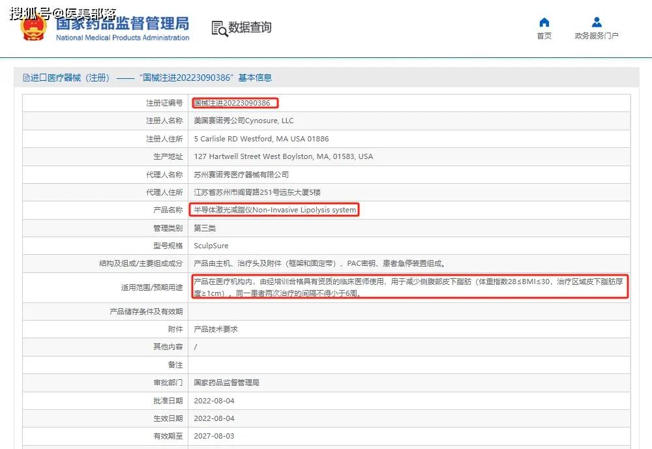The width and height of the screenshot is (652, 449).
Task: Select 2022-08-04 in the 批准日期 row
Action: pyautogui.click(x=214, y=401)
